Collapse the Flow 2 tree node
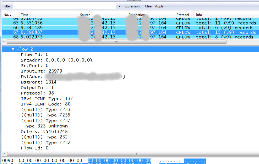Screen dimensions: 259x164 (13, 49)
